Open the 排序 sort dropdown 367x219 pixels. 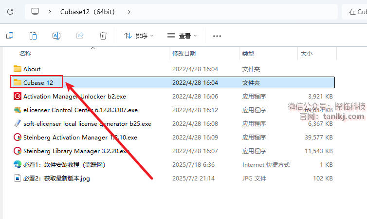pos(139,36)
